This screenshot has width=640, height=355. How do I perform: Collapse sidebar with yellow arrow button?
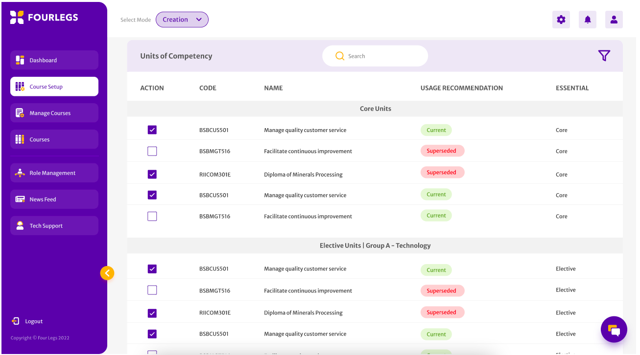(x=107, y=273)
